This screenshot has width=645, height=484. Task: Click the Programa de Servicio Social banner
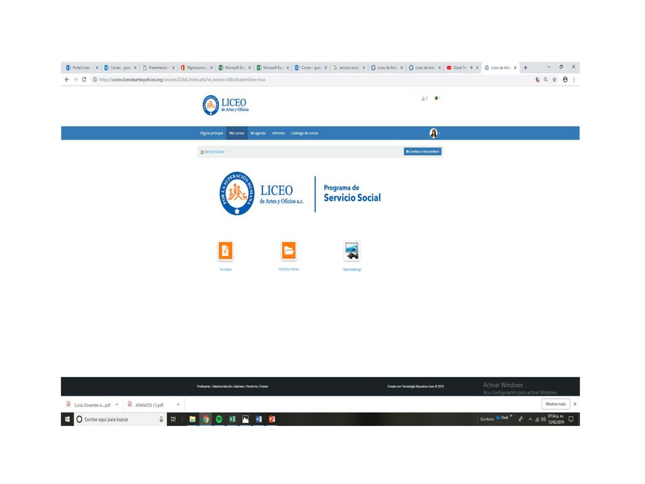tap(300, 193)
